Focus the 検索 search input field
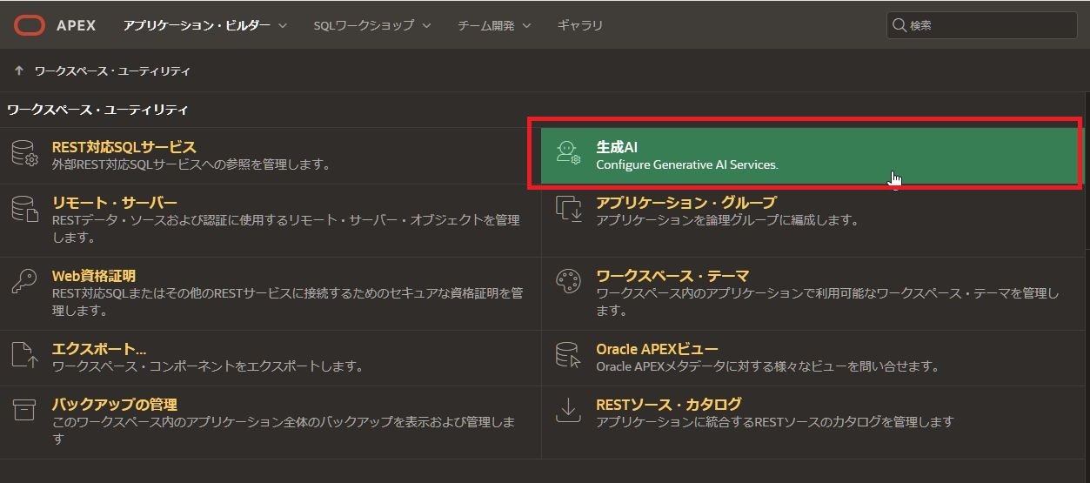The height and width of the screenshot is (483, 1090). [982, 25]
